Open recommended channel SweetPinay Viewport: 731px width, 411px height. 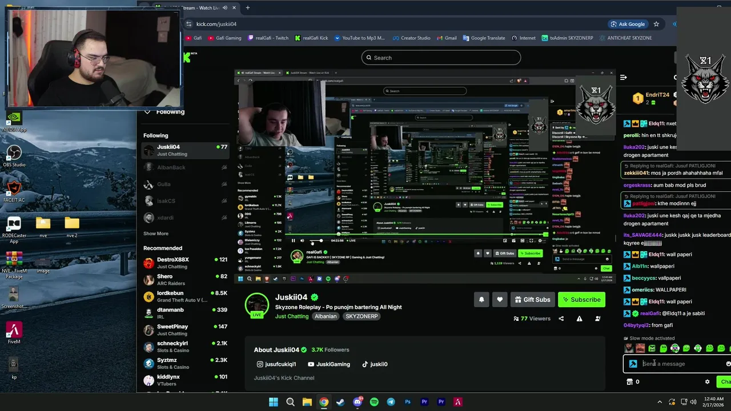point(185,330)
